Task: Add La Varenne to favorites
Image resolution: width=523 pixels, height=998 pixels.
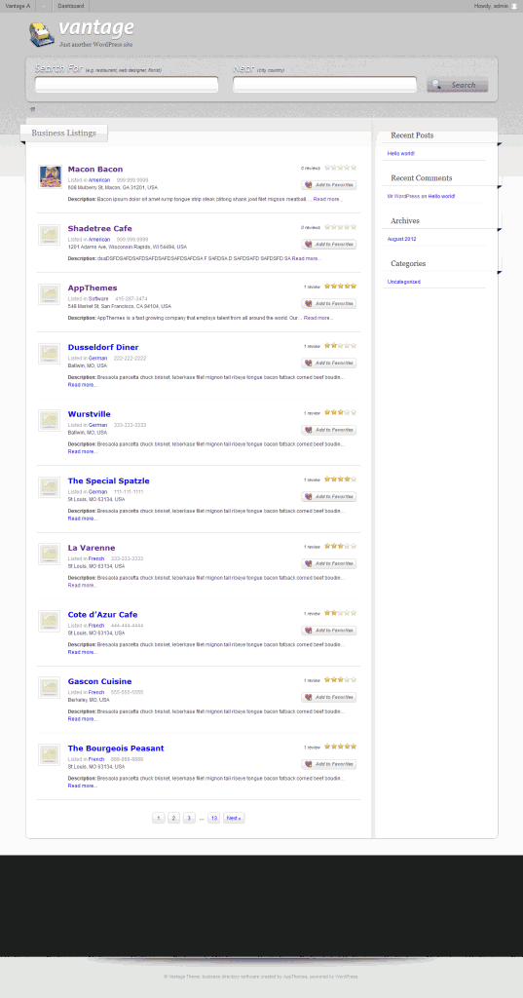Action: pyautogui.click(x=329, y=563)
